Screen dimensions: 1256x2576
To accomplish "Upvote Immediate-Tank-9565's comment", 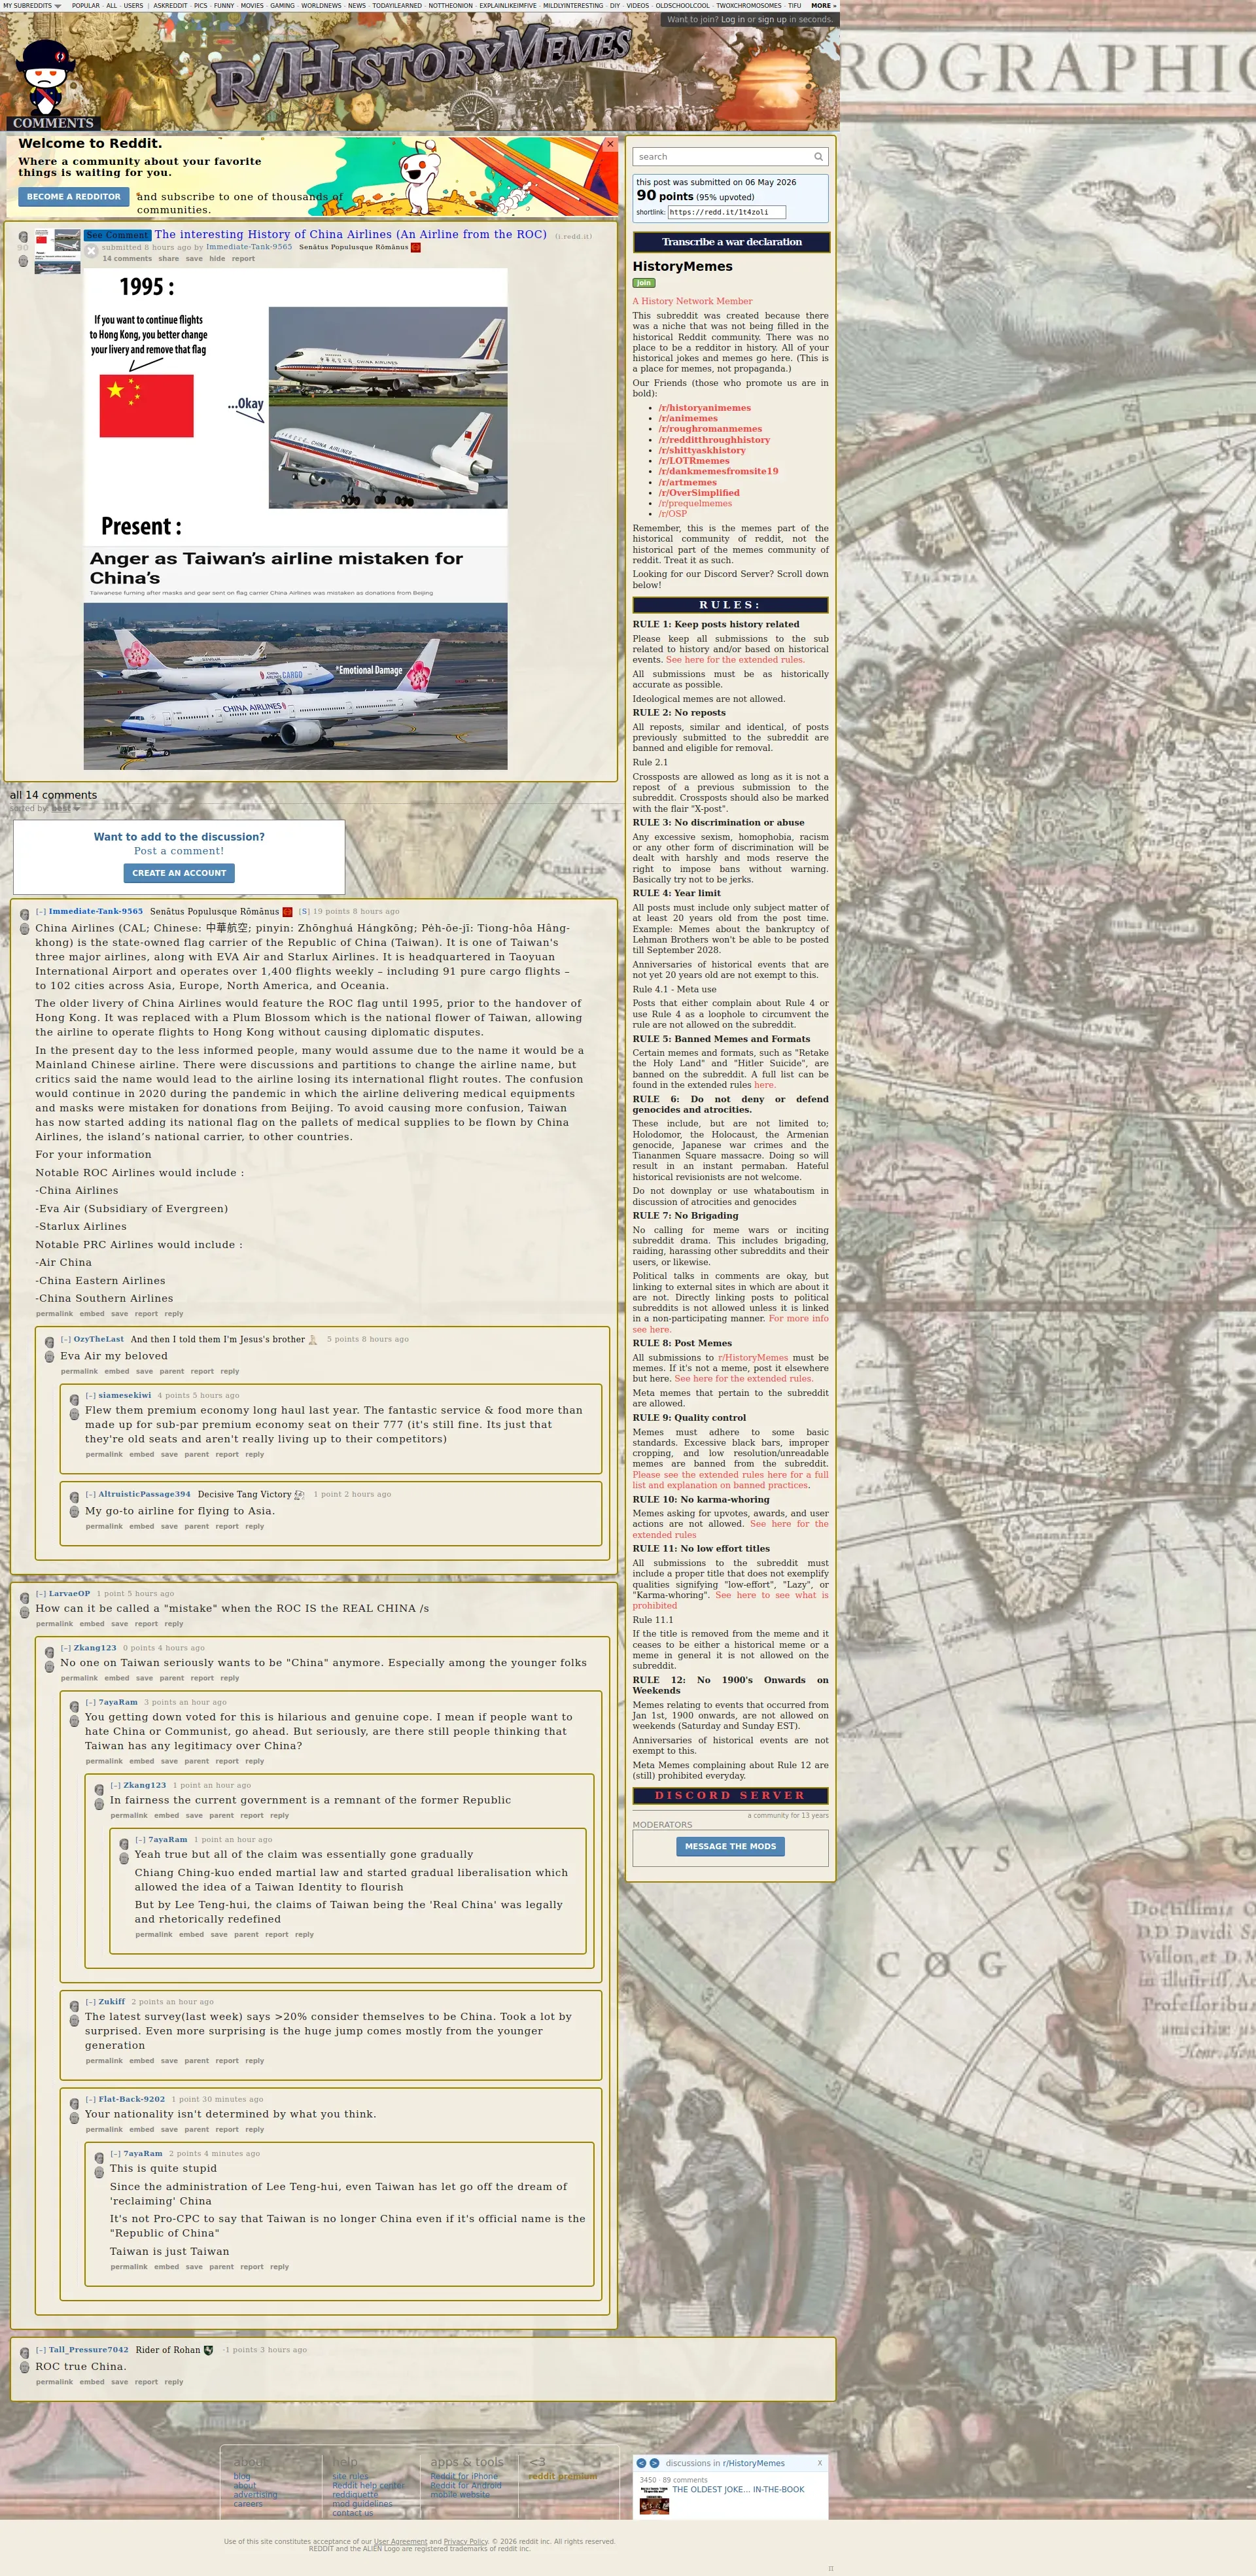I will pyautogui.click(x=25, y=914).
